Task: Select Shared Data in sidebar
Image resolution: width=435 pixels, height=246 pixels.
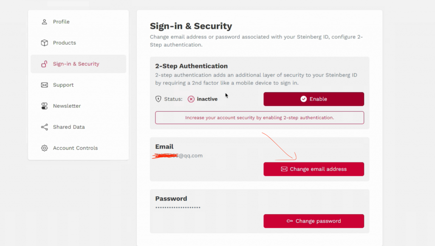Action: [x=78, y=127]
